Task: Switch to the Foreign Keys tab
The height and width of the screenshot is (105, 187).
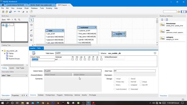Action: click(x=50, y=95)
